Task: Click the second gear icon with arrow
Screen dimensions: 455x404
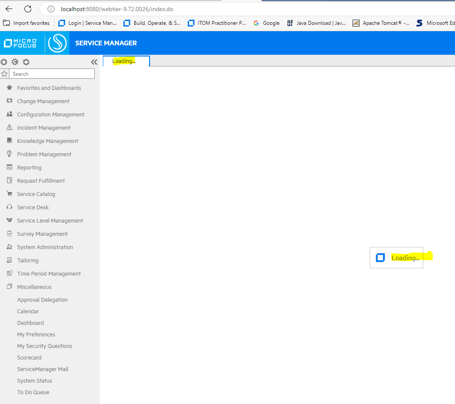Action: pos(15,62)
